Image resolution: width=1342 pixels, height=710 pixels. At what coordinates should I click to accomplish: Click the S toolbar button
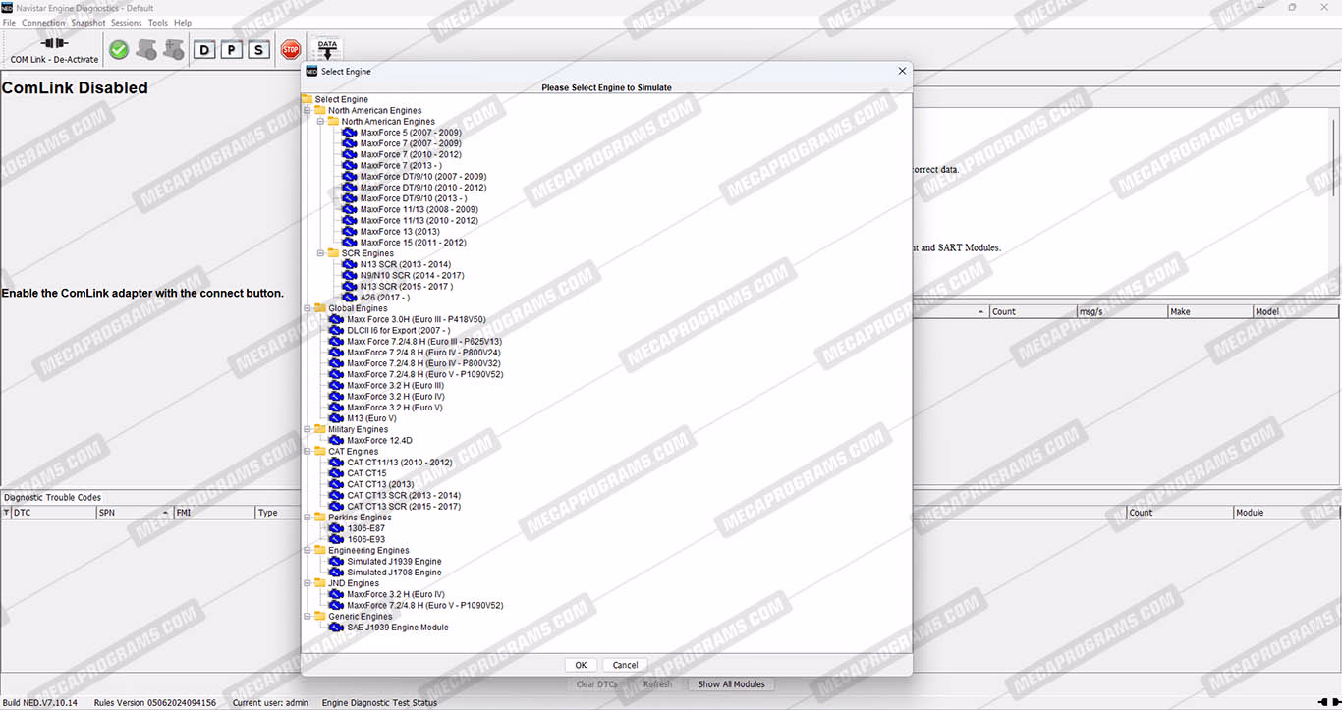point(259,49)
